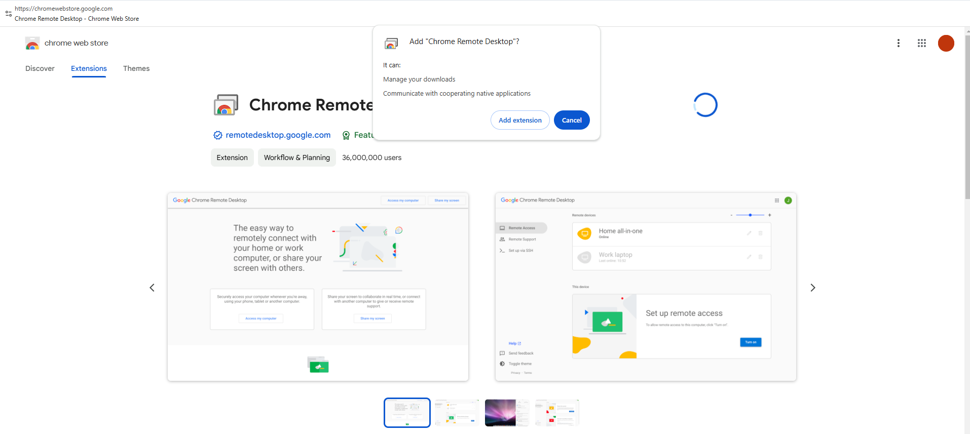Select the second screenshot thumbnail
970x434 pixels.
tap(457, 412)
